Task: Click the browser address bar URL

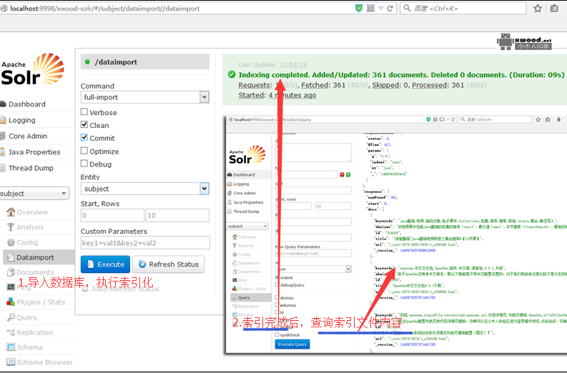Action: coord(105,9)
